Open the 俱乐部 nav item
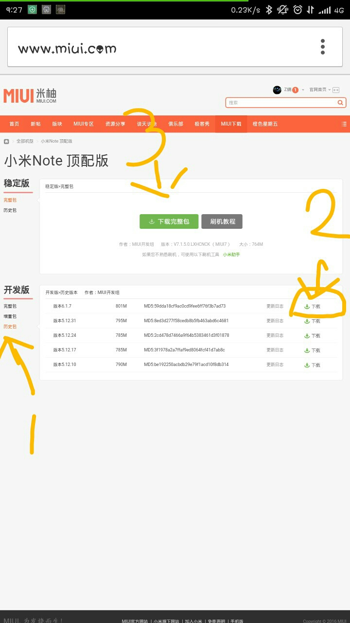The image size is (350, 623). click(175, 124)
